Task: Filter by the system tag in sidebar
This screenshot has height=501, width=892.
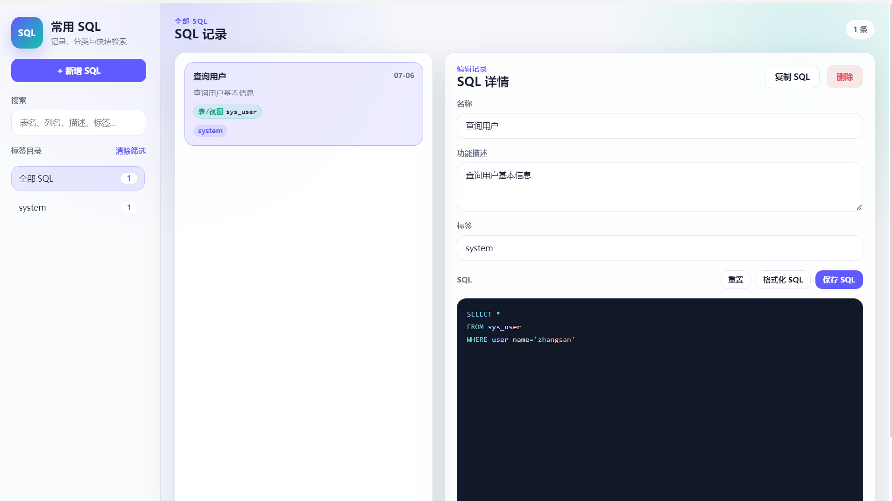Action: pyautogui.click(x=78, y=207)
